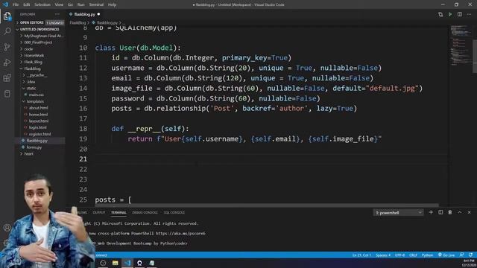Expand the Flask_Blog folder
Image resolution: width=477 pixels, height=268 pixels.
[33, 62]
